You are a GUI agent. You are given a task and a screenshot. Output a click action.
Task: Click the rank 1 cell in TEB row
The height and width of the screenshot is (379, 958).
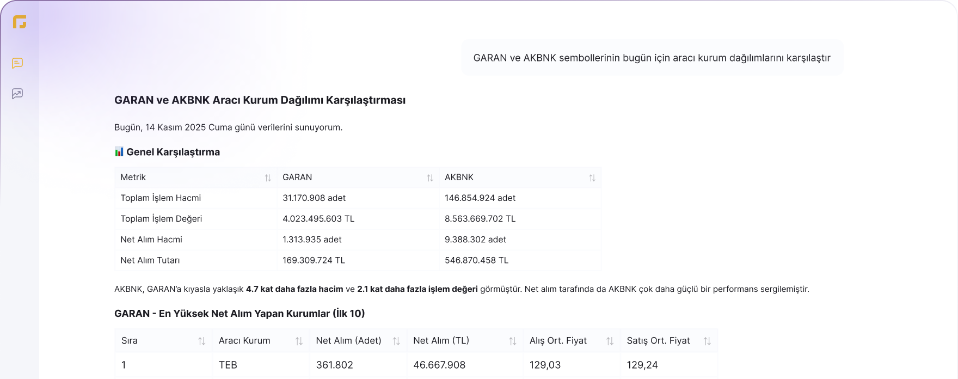[x=124, y=365]
